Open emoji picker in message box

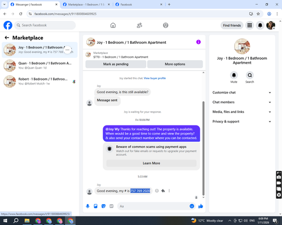click(192, 206)
